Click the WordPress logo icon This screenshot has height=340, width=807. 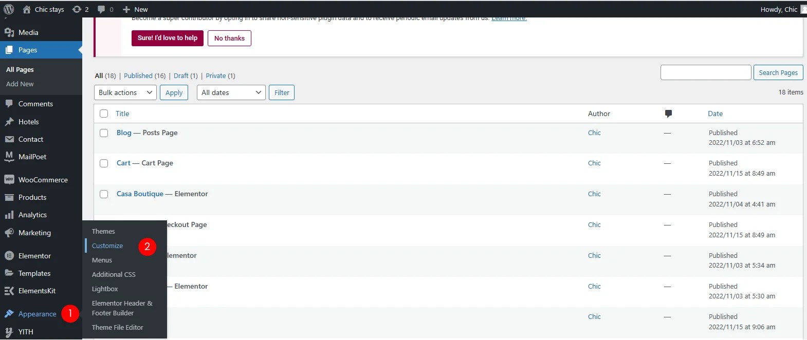9,9
